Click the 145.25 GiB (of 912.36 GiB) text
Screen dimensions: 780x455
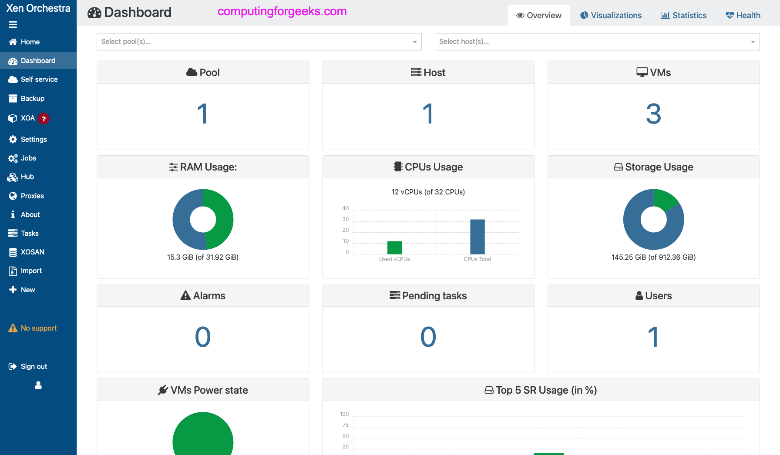[654, 257]
